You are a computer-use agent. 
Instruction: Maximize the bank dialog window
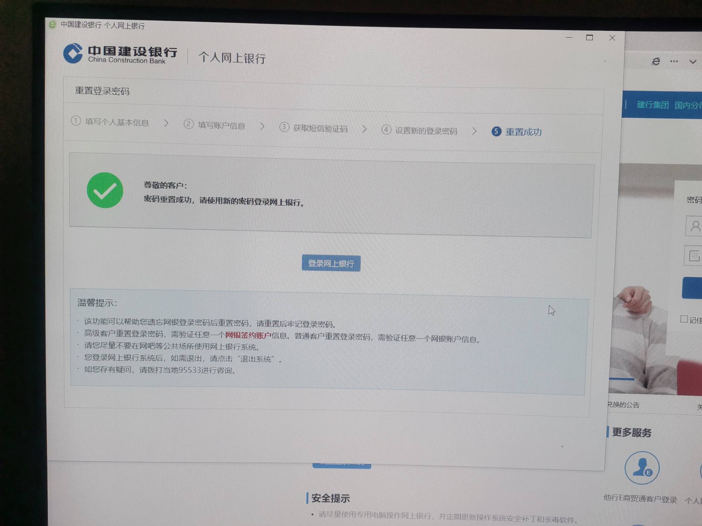590,37
